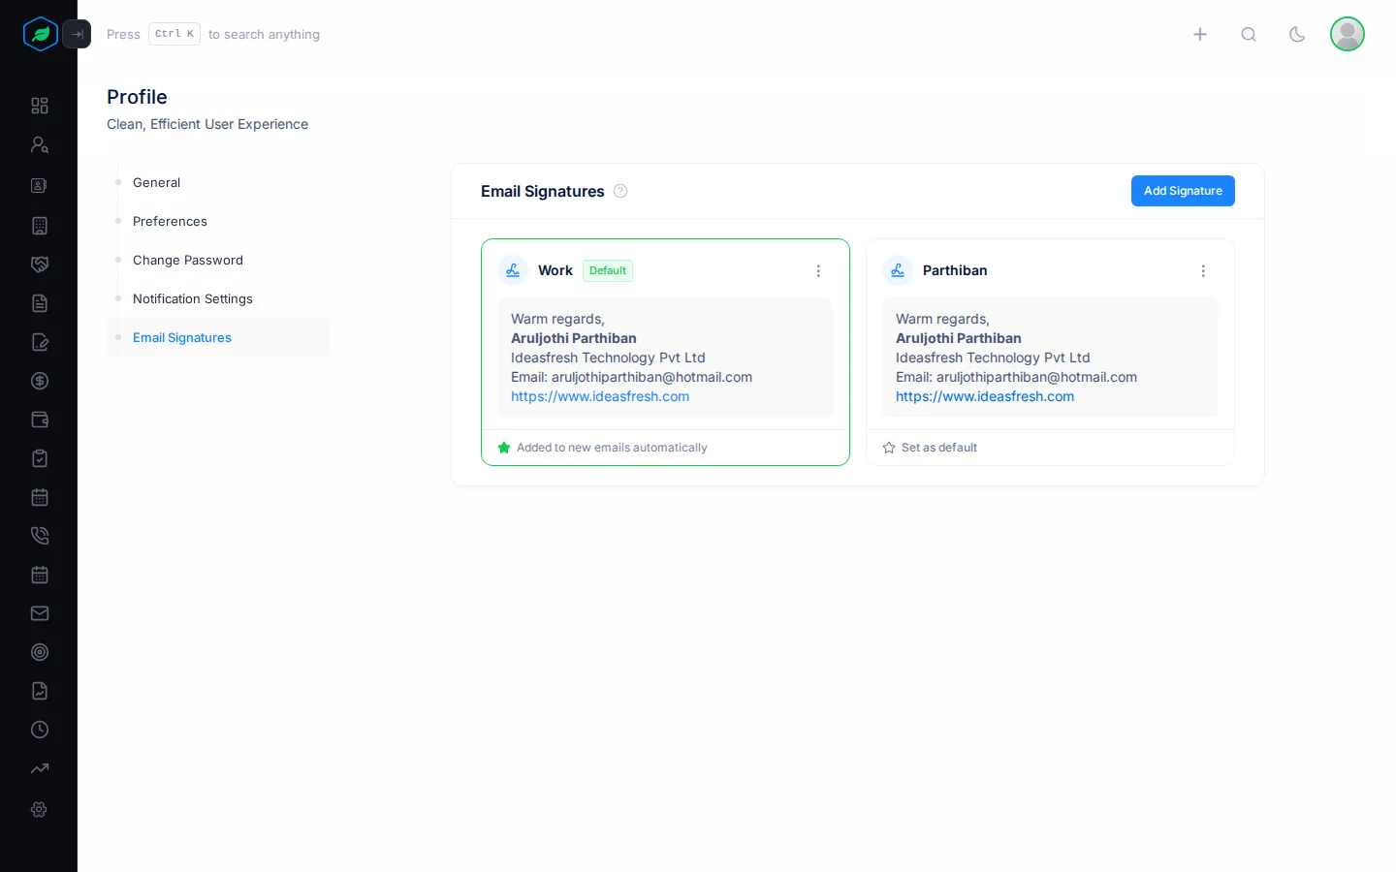1396x872 pixels.
Task: Open the calendar icon just above the mail icon
Action: pos(40,575)
